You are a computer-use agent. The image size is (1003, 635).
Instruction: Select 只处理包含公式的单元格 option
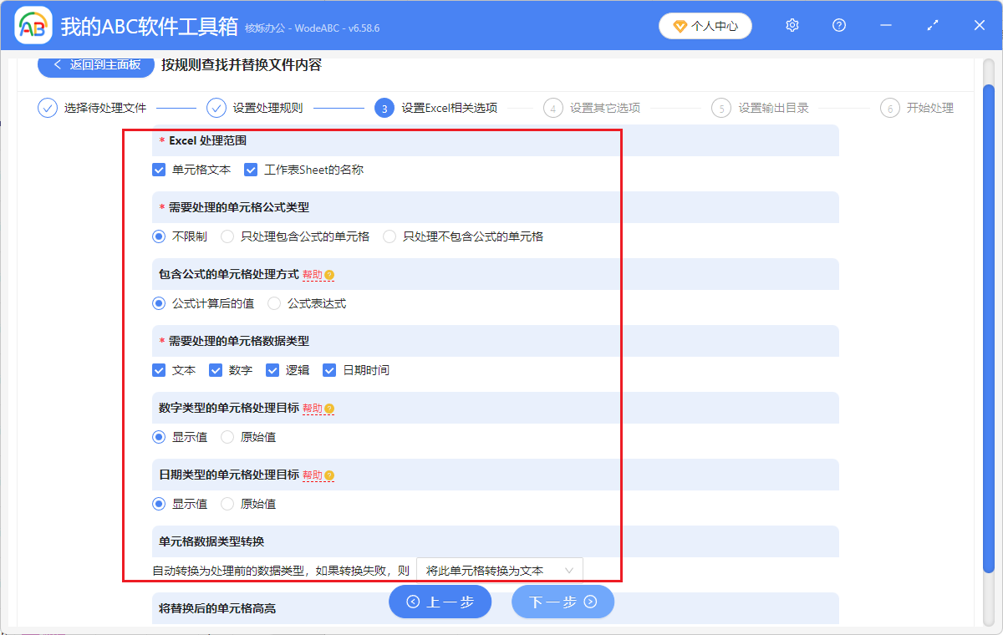point(227,236)
